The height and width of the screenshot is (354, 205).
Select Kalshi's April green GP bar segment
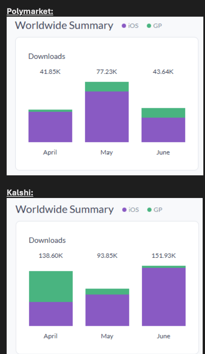coord(51,286)
